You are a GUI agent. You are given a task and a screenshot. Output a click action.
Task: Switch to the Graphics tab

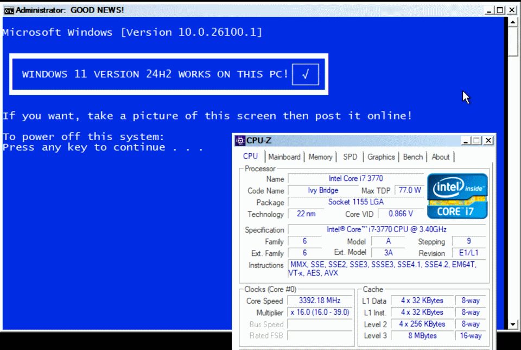coord(381,157)
